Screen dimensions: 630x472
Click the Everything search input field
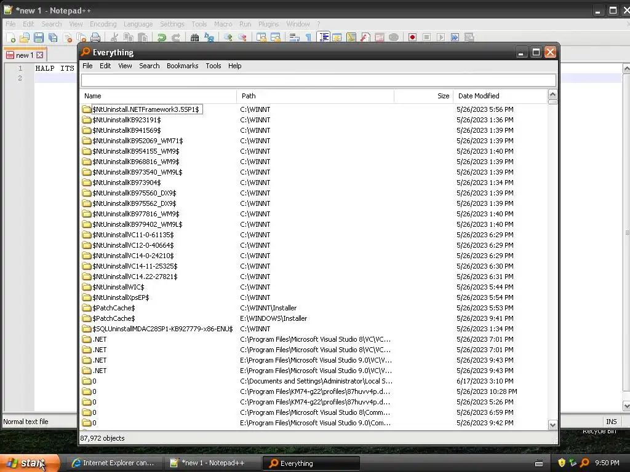pyautogui.click(x=319, y=81)
